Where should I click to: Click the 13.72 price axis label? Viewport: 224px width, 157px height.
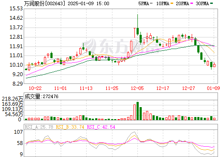16,28
